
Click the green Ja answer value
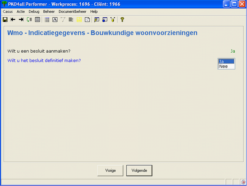click(x=233, y=51)
